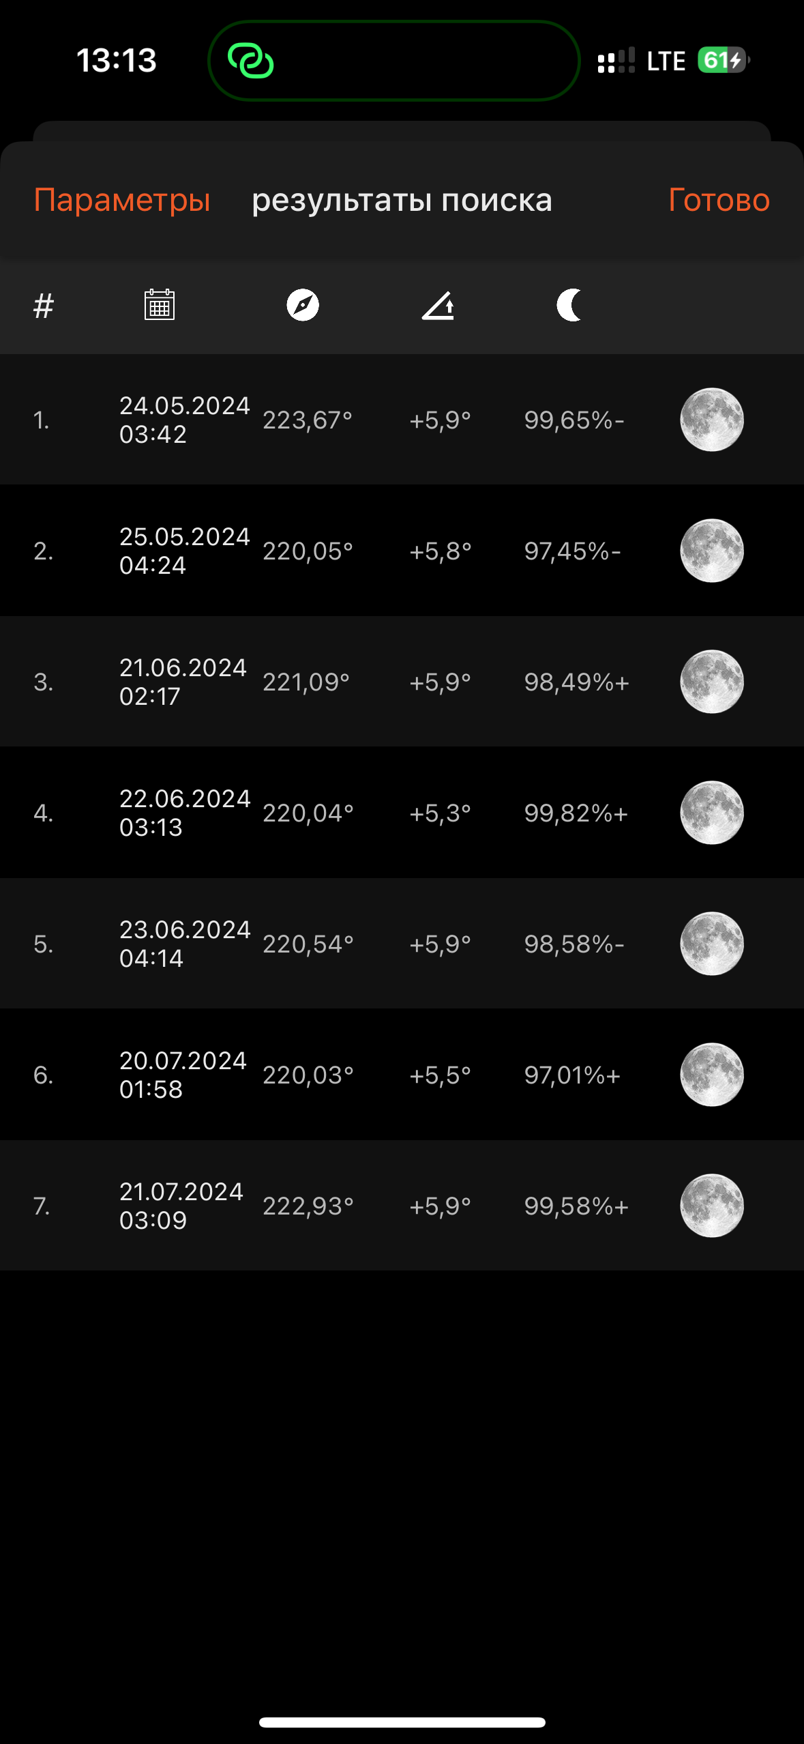Tap the battery indicator in status bar
The height and width of the screenshot is (1744, 804).
[723, 61]
